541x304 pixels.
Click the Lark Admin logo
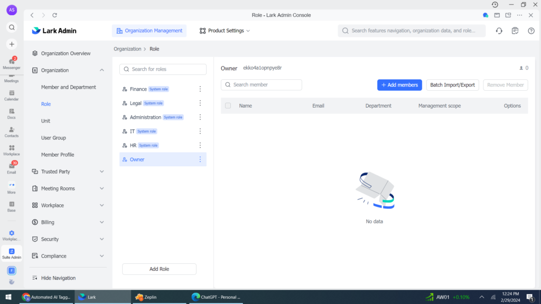click(x=54, y=31)
